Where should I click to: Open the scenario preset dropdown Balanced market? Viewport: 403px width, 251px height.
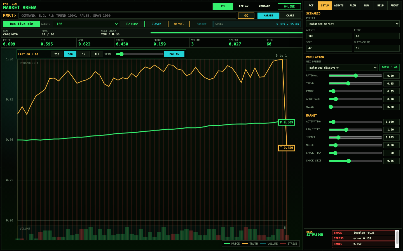click(x=353, y=24)
